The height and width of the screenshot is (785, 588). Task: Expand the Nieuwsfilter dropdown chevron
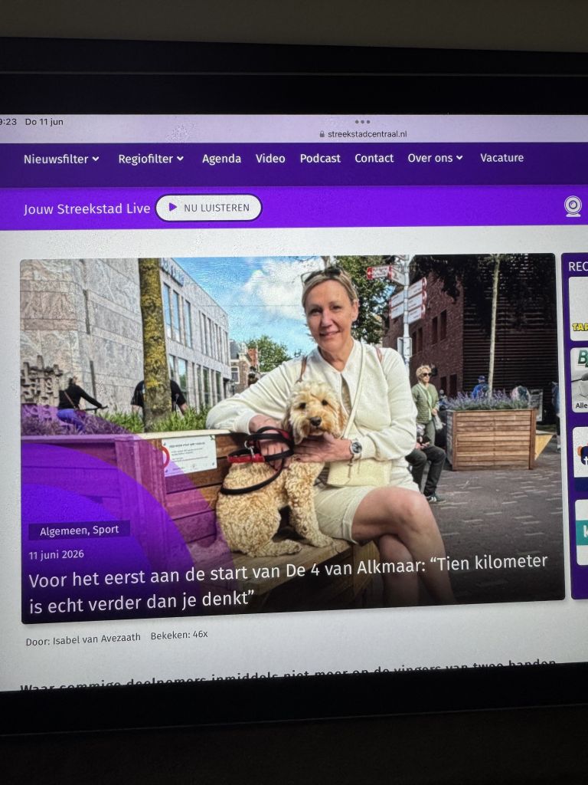pos(96,159)
